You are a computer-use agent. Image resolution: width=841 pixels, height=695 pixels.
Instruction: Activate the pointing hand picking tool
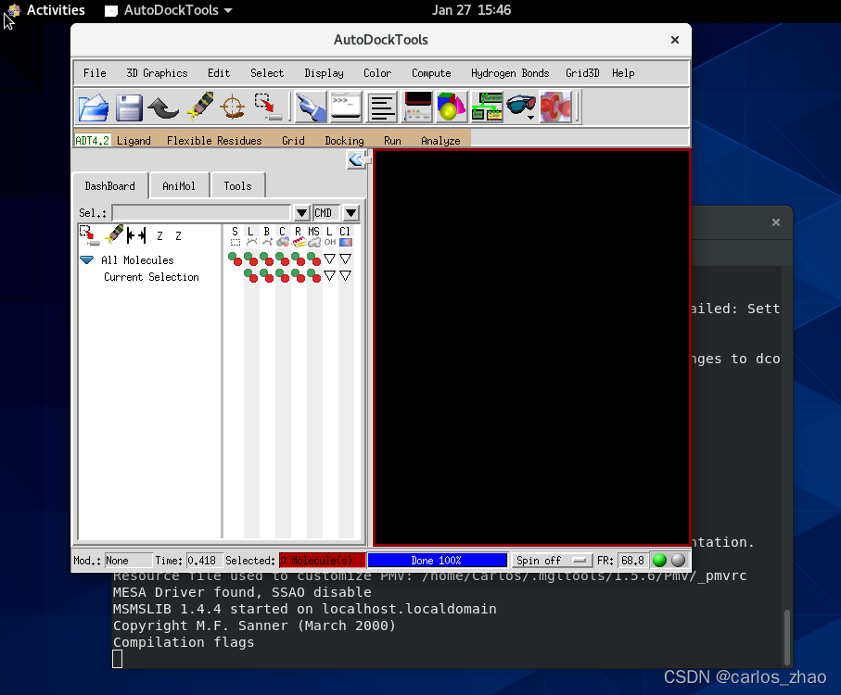click(311, 107)
